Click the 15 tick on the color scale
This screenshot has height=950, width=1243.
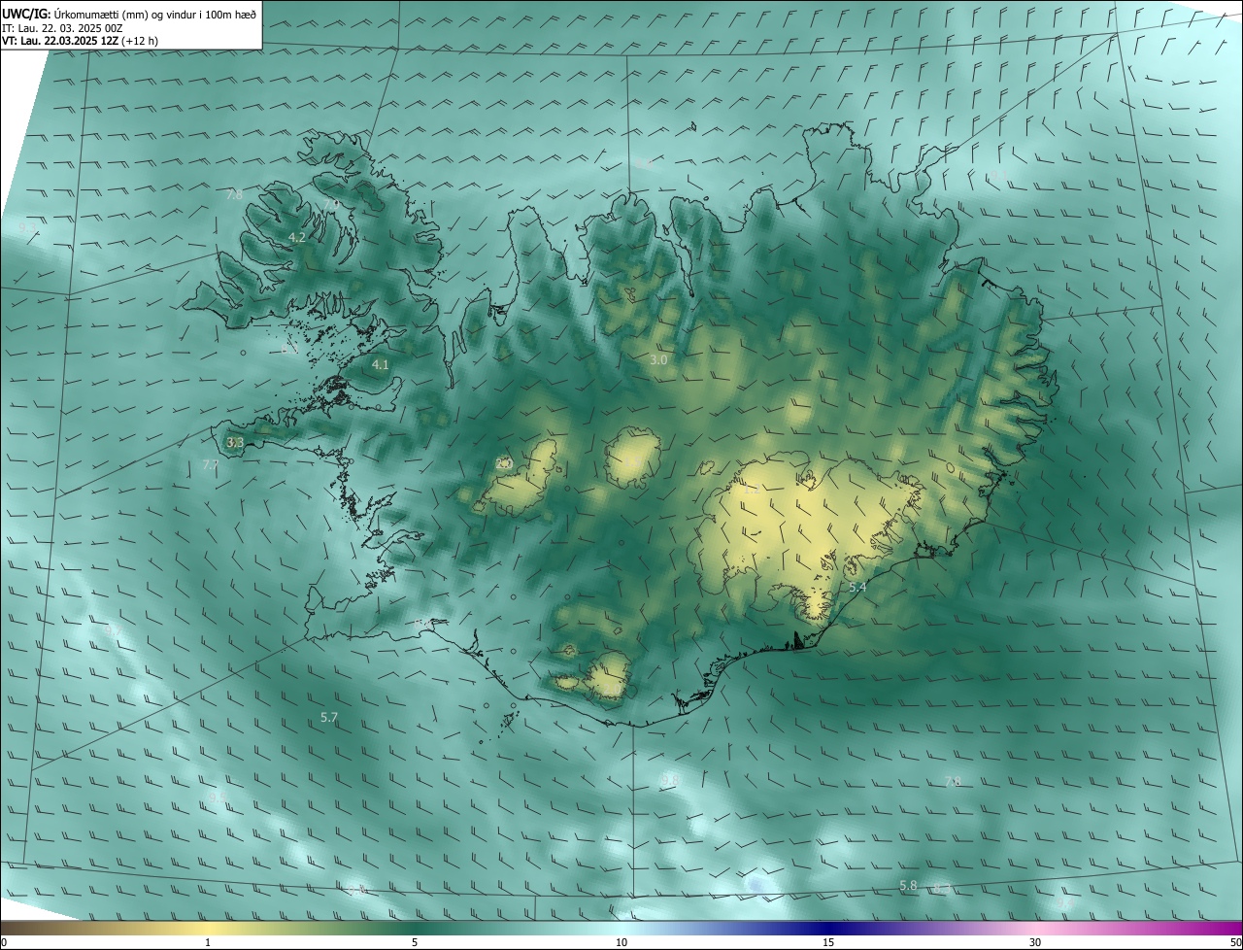coord(828,943)
